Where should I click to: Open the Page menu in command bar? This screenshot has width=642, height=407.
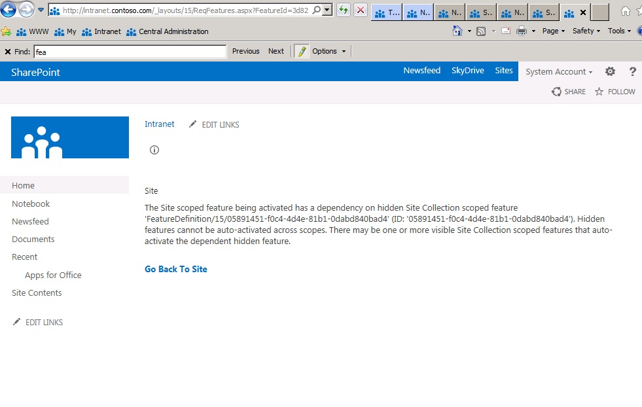(553, 31)
